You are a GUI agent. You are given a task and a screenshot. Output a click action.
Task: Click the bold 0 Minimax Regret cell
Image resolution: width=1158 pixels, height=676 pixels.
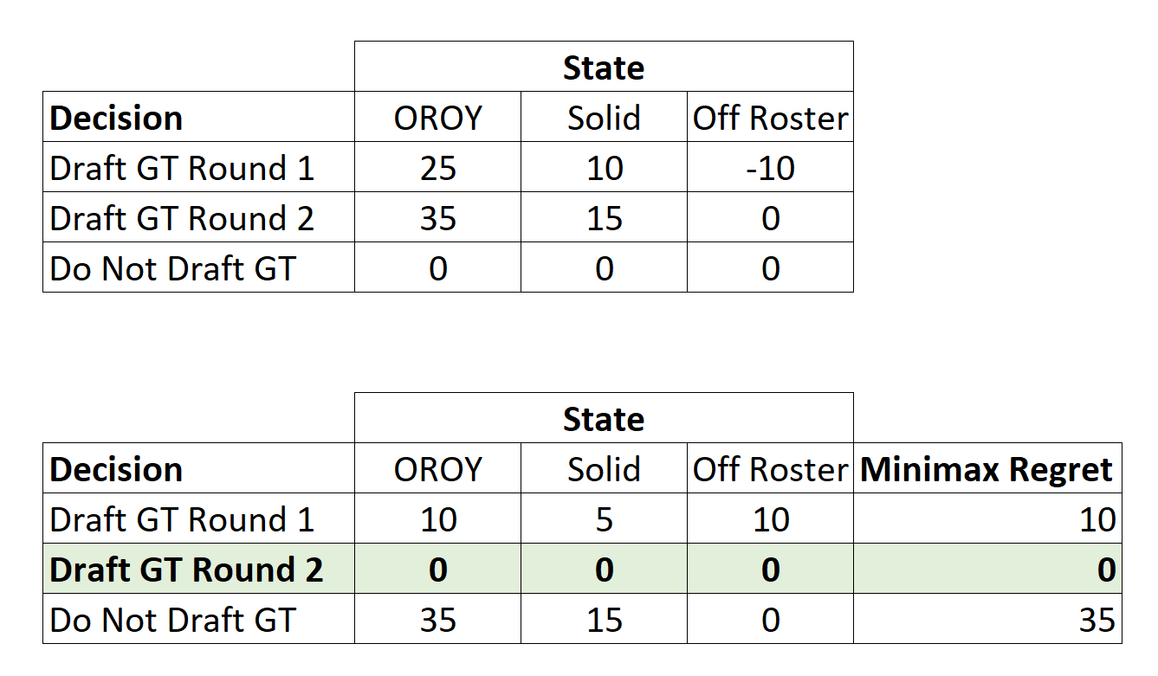(x=987, y=570)
